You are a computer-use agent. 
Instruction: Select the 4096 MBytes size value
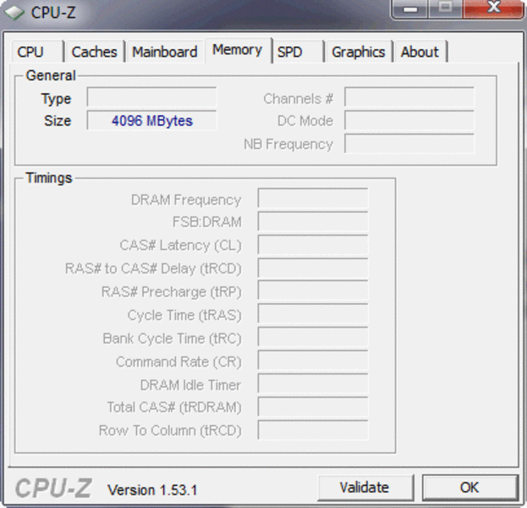click(152, 120)
